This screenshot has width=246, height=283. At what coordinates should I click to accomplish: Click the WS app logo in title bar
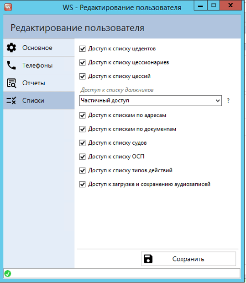pyautogui.click(x=8, y=7)
